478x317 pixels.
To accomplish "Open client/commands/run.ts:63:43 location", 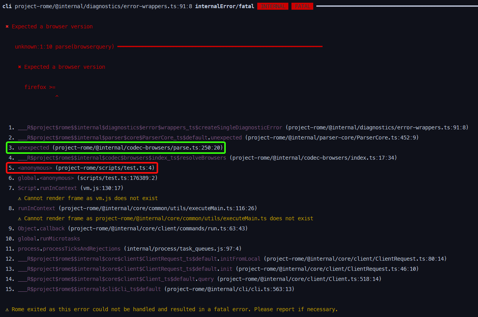I will [x=158, y=228].
